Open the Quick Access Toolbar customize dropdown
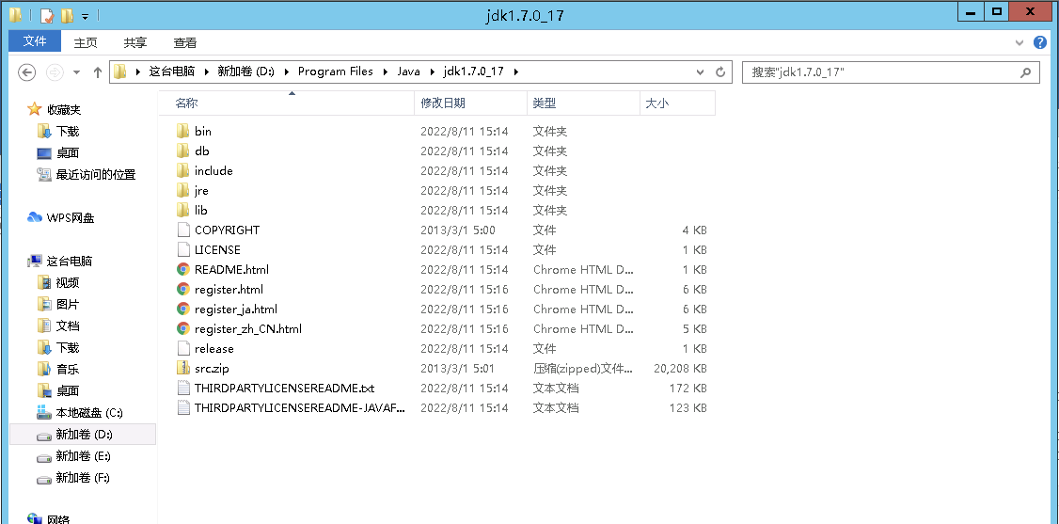Image resolution: width=1059 pixels, height=524 pixels. pyautogui.click(x=85, y=16)
